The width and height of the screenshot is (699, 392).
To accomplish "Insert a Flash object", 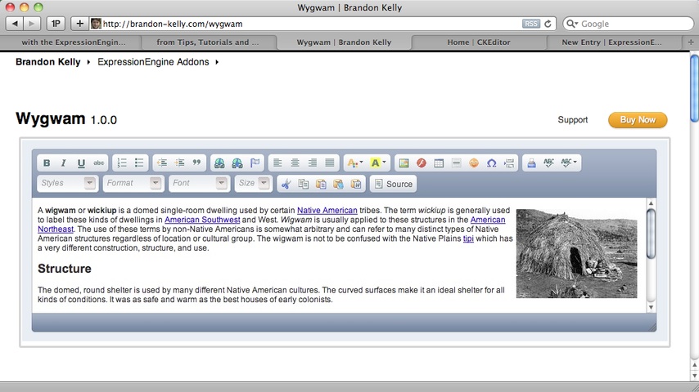I will [422, 163].
